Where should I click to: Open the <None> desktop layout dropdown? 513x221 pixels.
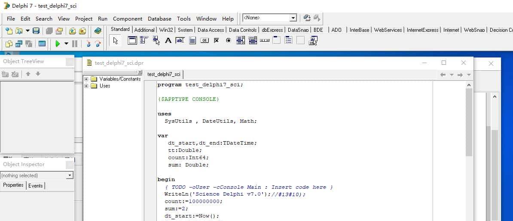click(x=293, y=18)
